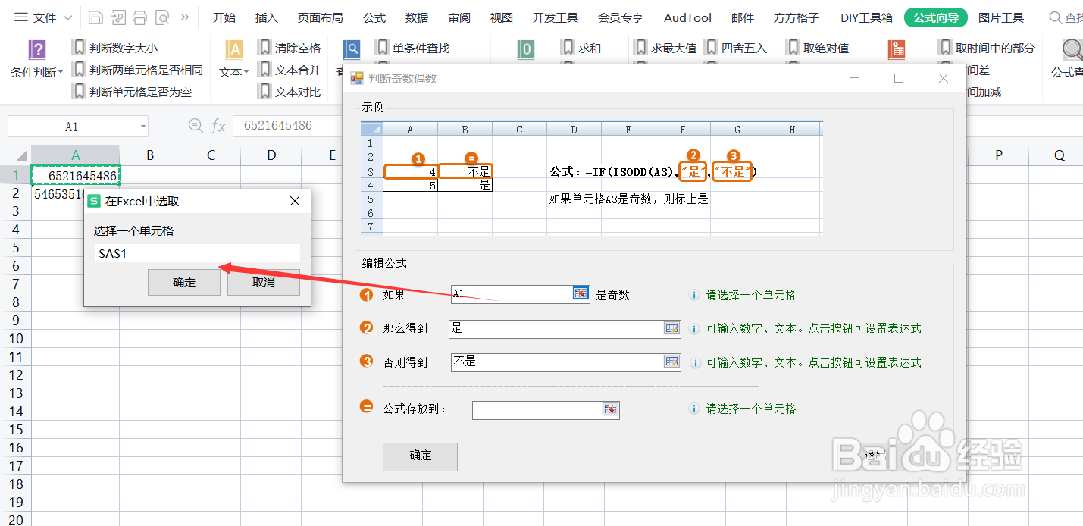Open the 文件 menu
This screenshot has height=526, width=1083.
[42, 17]
